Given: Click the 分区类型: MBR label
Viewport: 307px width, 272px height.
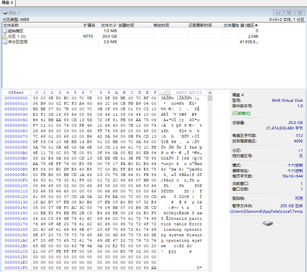Looking at the screenshot, I should (16, 19).
